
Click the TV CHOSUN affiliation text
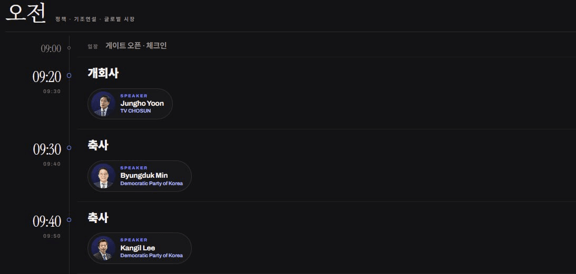pos(135,111)
